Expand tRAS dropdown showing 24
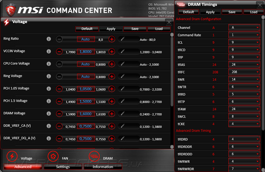Image resolution: width=265 pixels, height=172 pixels. coord(244,64)
